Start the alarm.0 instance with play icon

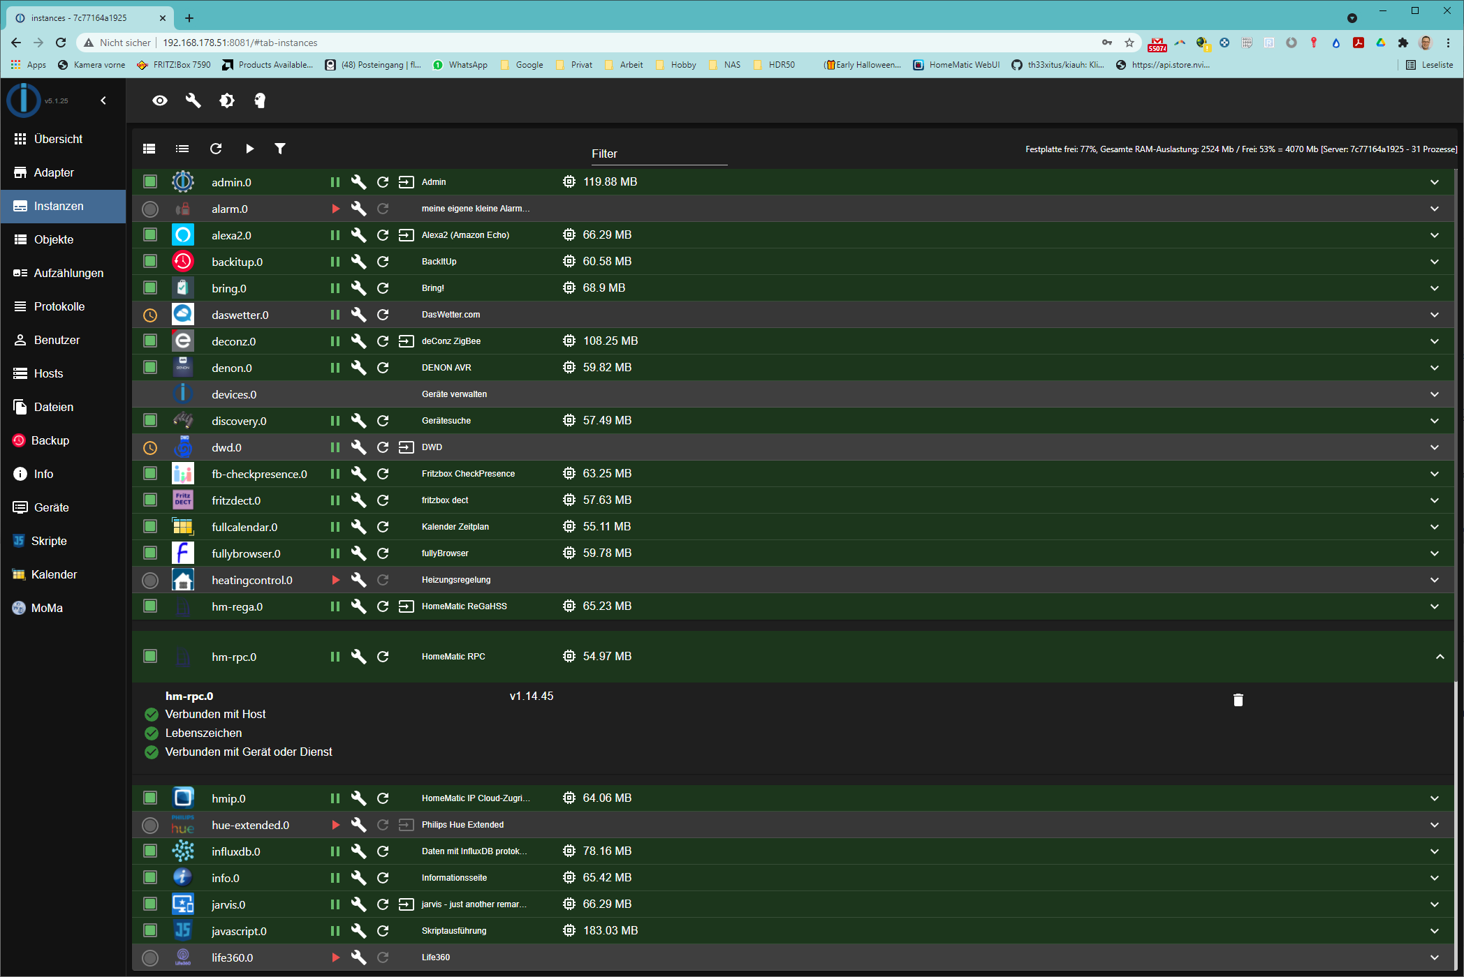335,209
